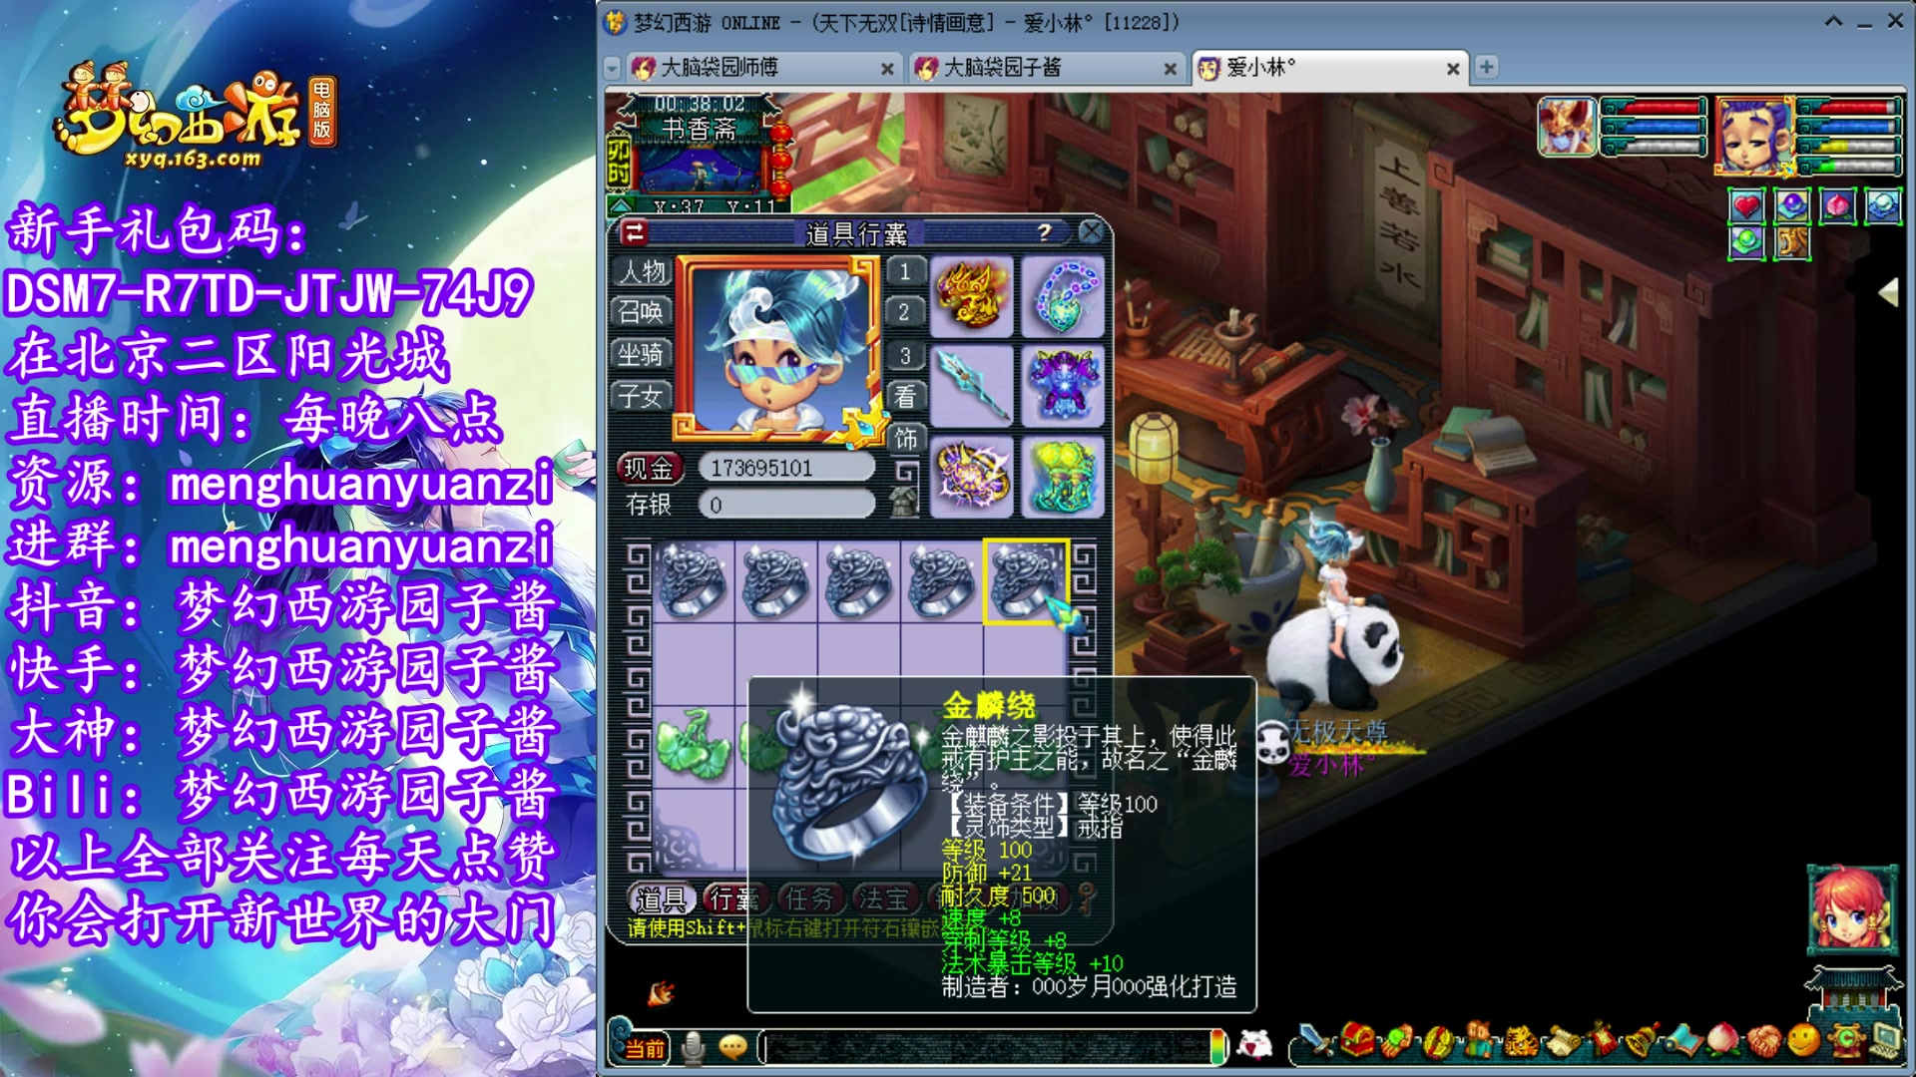This screenshot has height=1077, width=1916.
Task: Select the necklace equipment slot
Action: point(1063,297)
